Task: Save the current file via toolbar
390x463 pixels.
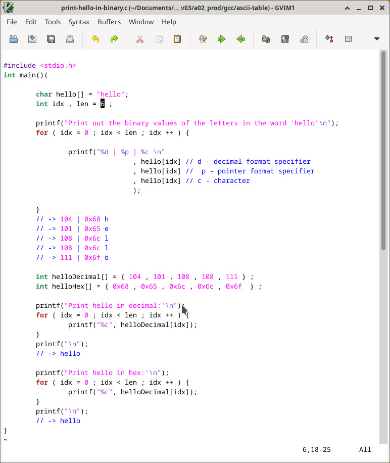Action: click(x=32, y=39)
